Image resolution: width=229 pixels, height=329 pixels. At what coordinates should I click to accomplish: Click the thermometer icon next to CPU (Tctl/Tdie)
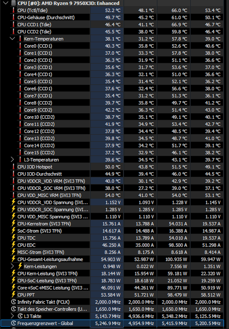click(14, 10)
